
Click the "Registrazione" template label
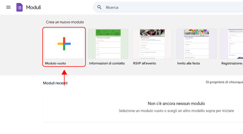coord(232,63)
